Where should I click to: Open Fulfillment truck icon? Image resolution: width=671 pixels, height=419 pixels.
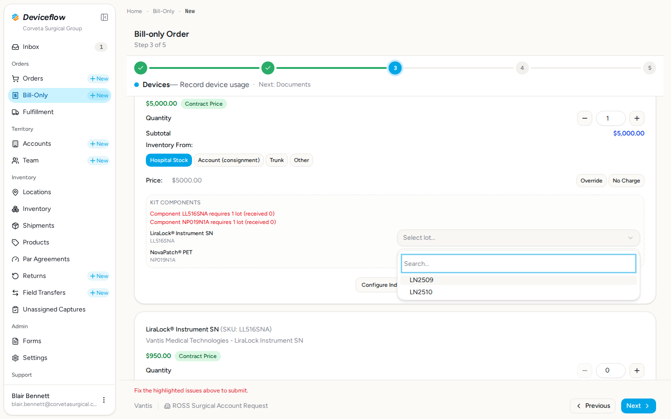15,112
